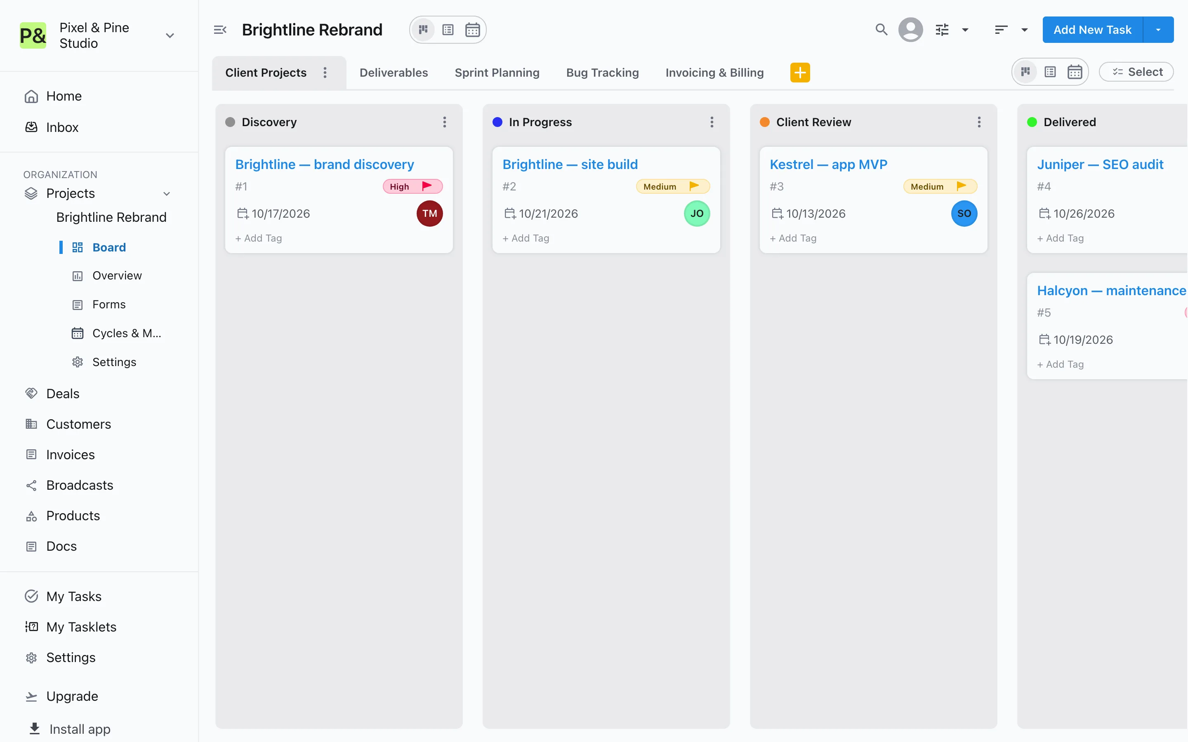
Task: Click the SO assignee avatar
Action: coord(964,214)
